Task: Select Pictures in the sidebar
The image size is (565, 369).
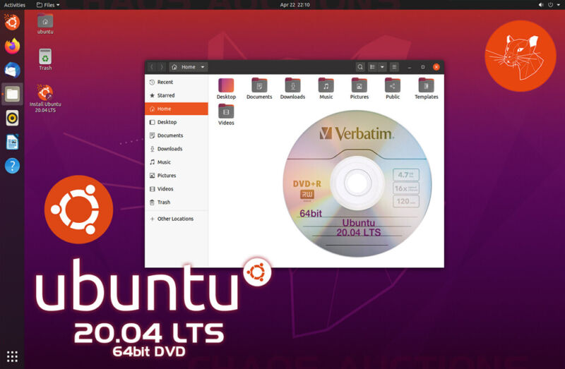Action: coord(177,175)
